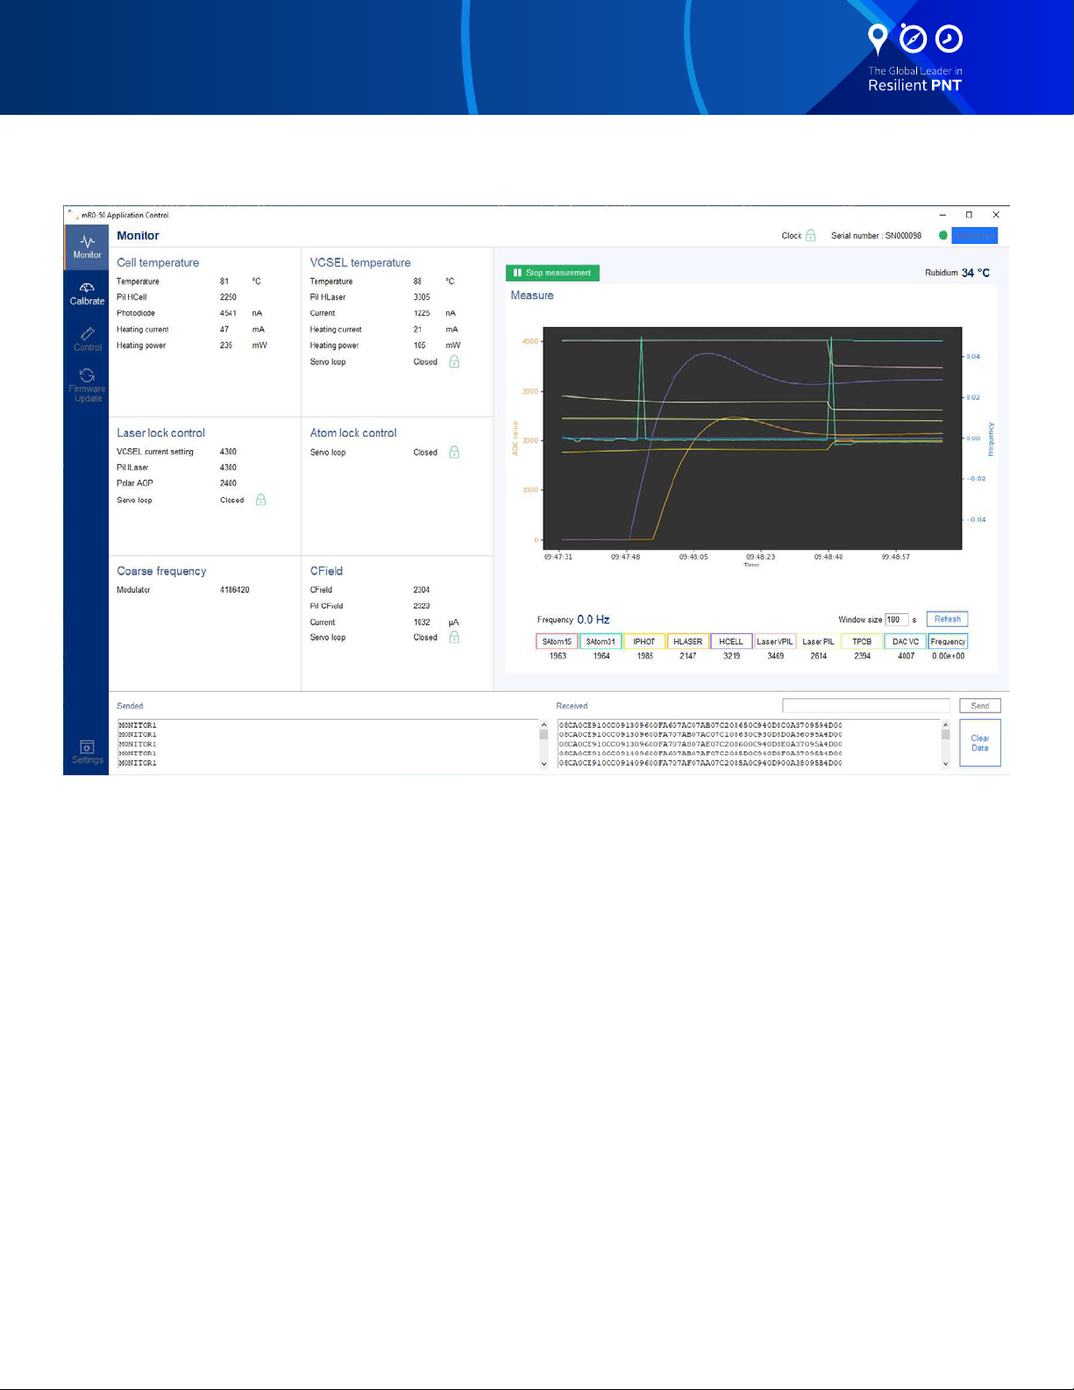The image size is (1074, 1390).
Task: Click the Photodiode value 4541
Action: click(228, 313)
